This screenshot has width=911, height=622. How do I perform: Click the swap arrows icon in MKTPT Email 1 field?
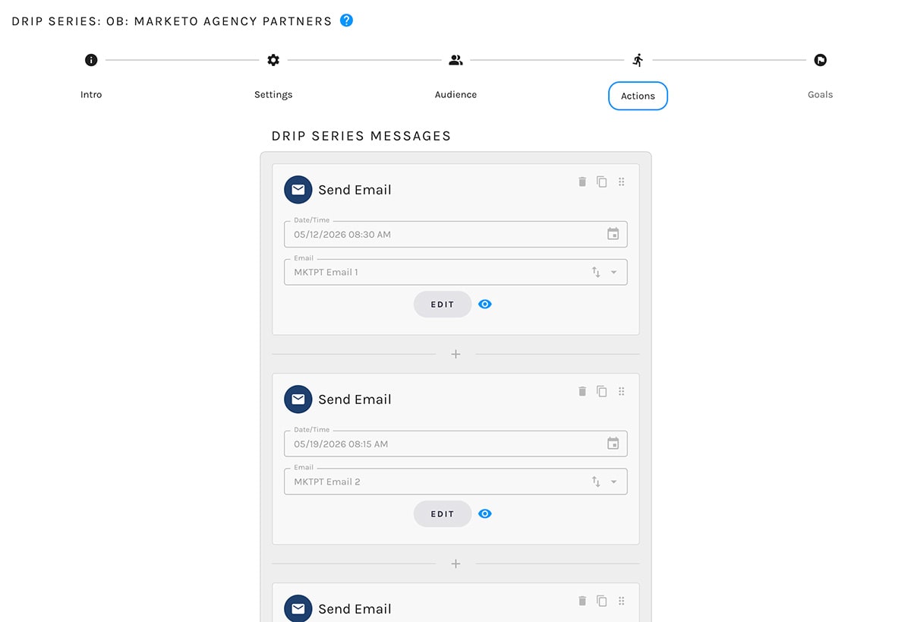(596, 272)
